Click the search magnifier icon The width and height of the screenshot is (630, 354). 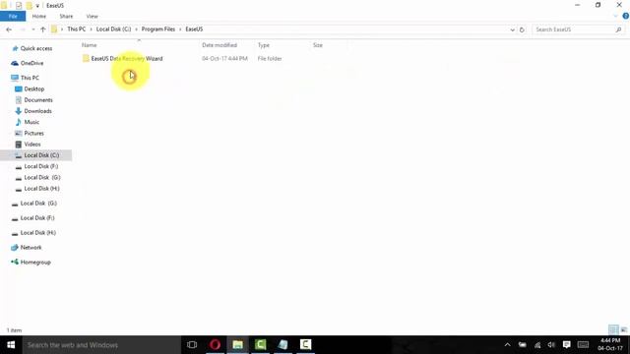tap(618, 29)
